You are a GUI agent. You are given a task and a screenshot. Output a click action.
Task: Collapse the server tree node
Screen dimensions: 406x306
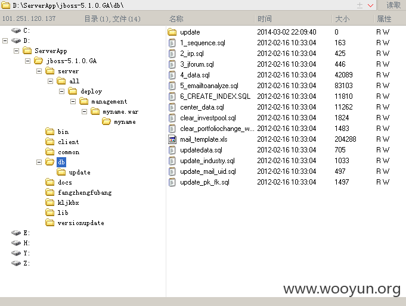point(39,71)
